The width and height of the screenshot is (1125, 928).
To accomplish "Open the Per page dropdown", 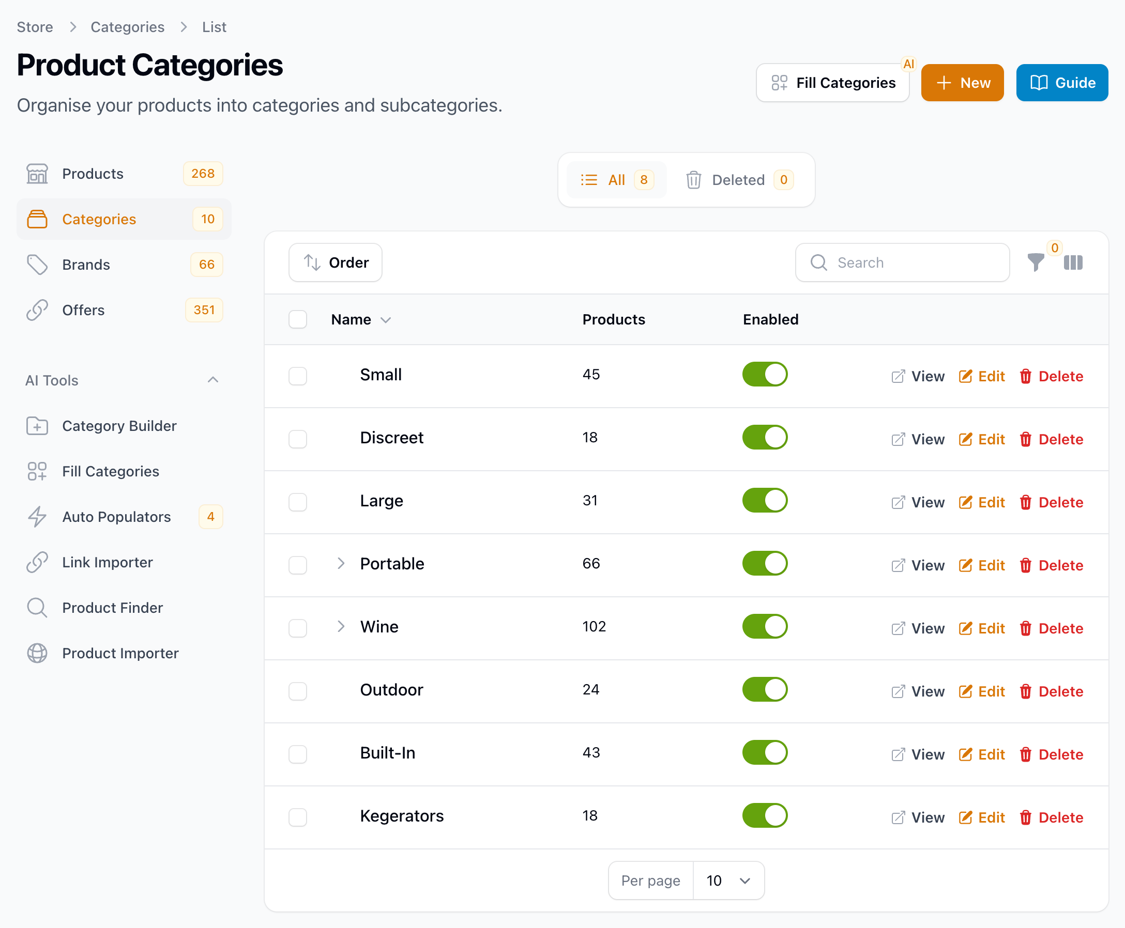I will [728, 880].
